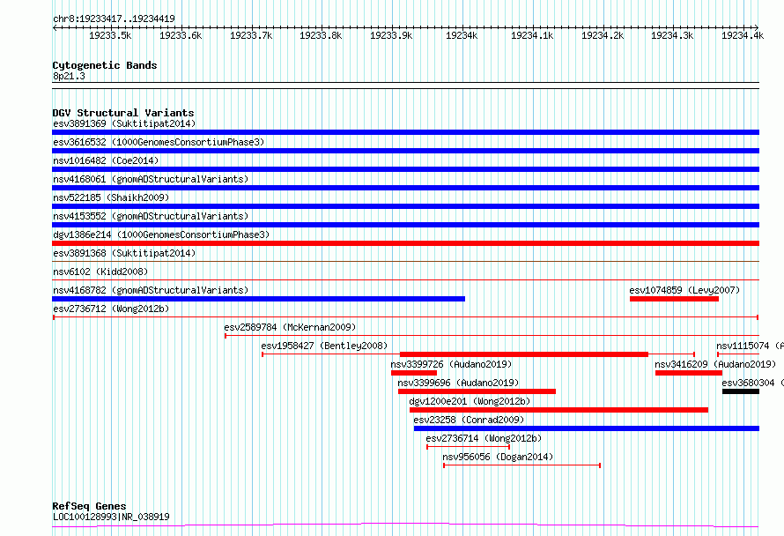Click nsv4168061 gnomAD variant label
This screenshot has width=784, height=536.
pos(151,179)
